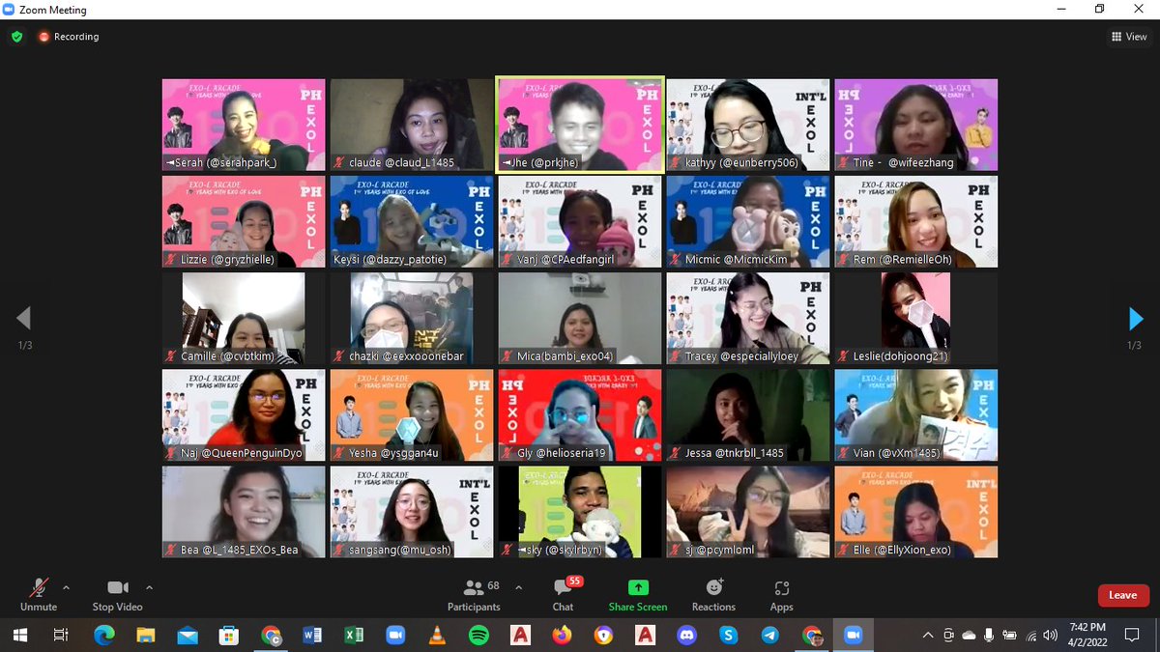Select Jhe (@prkjhe) highlighted video tile
The width and height of the screenshot is (1160, 652).
(580, 125)
